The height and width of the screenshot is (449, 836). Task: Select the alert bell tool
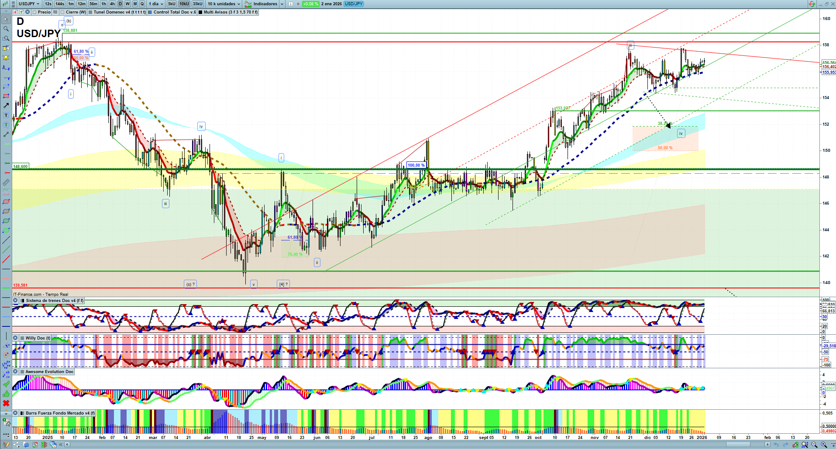tap(6, 58)
